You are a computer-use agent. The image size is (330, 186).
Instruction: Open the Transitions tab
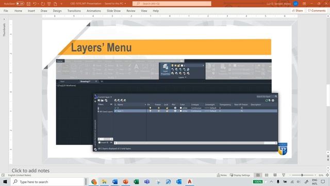[x=74, y=11]
